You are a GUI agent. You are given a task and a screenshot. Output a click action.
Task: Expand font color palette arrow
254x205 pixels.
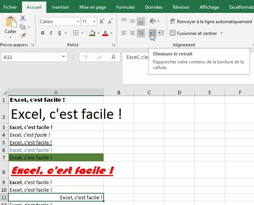tap(112, 33)
